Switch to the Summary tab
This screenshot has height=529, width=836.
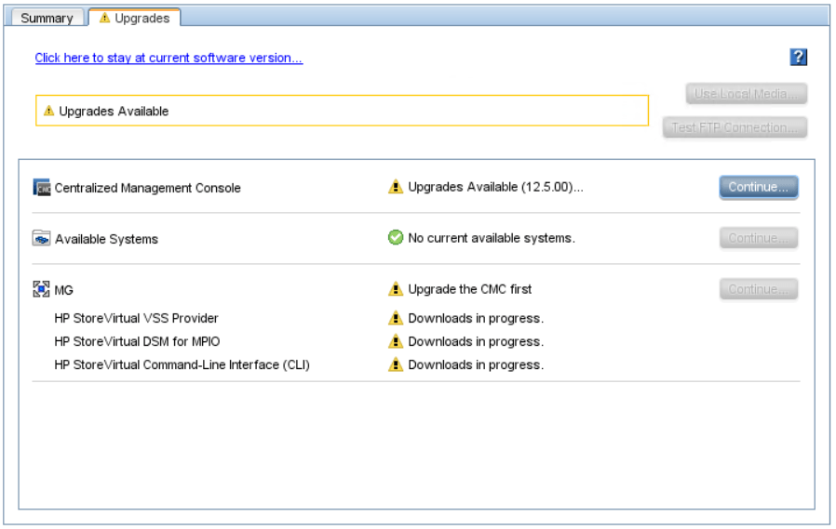[47, 18]
